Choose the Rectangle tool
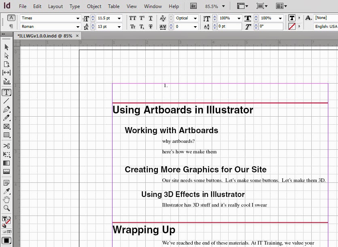This screenshot has height=247, width=338. tap(6, 135)
